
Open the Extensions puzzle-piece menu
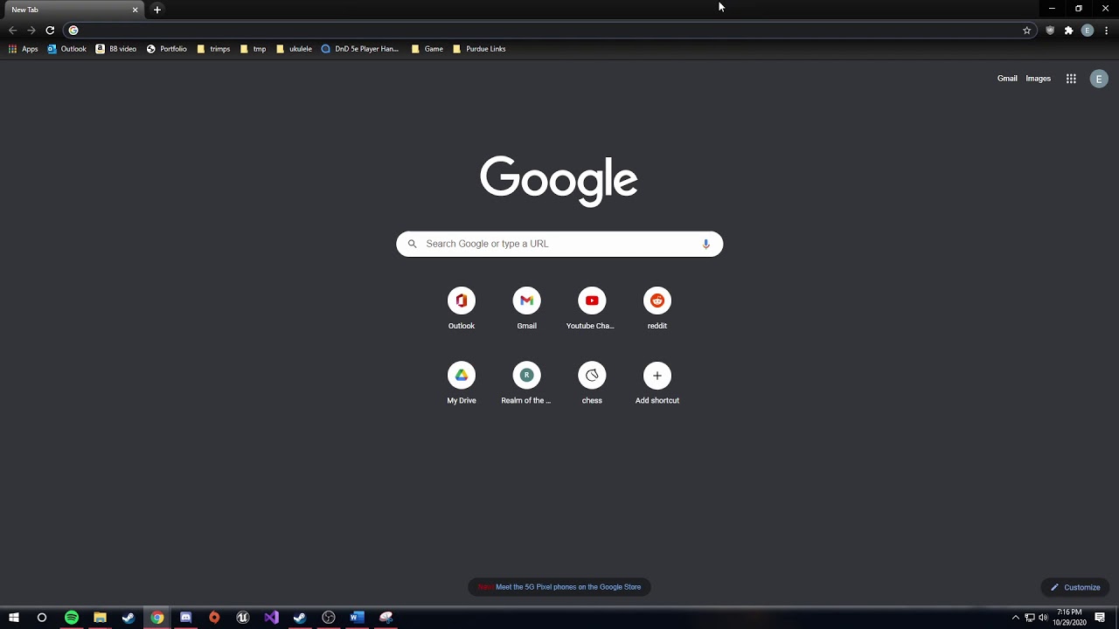(x=1068, y=31)
